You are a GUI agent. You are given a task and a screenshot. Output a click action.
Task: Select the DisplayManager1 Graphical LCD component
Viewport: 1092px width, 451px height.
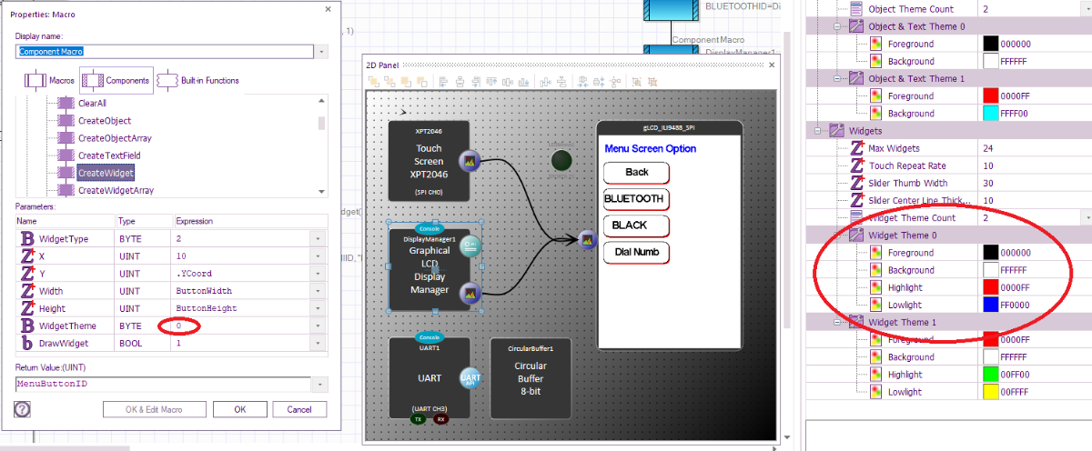(429, 270)
